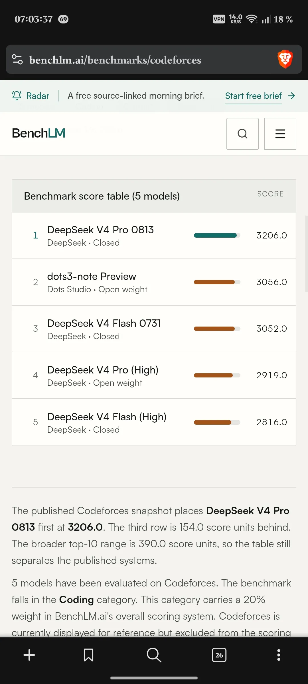Viewport: 308px width, 684px height.
Task: Click the page scrollbar on right edge
Action: pos(307,253)
